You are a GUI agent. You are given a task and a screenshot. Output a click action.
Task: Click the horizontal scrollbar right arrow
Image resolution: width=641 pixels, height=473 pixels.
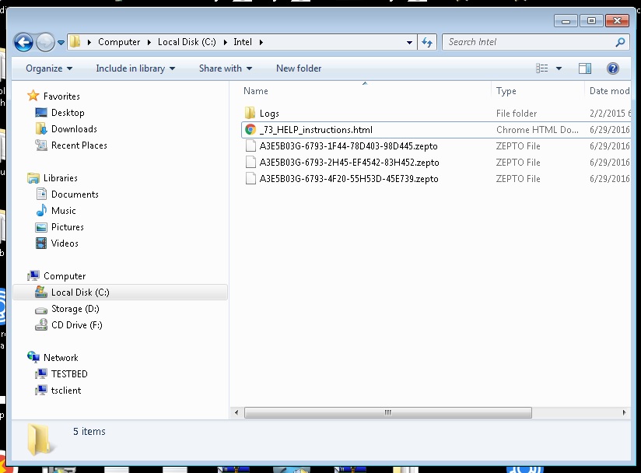pyautogui.click(x=624, y=412)
